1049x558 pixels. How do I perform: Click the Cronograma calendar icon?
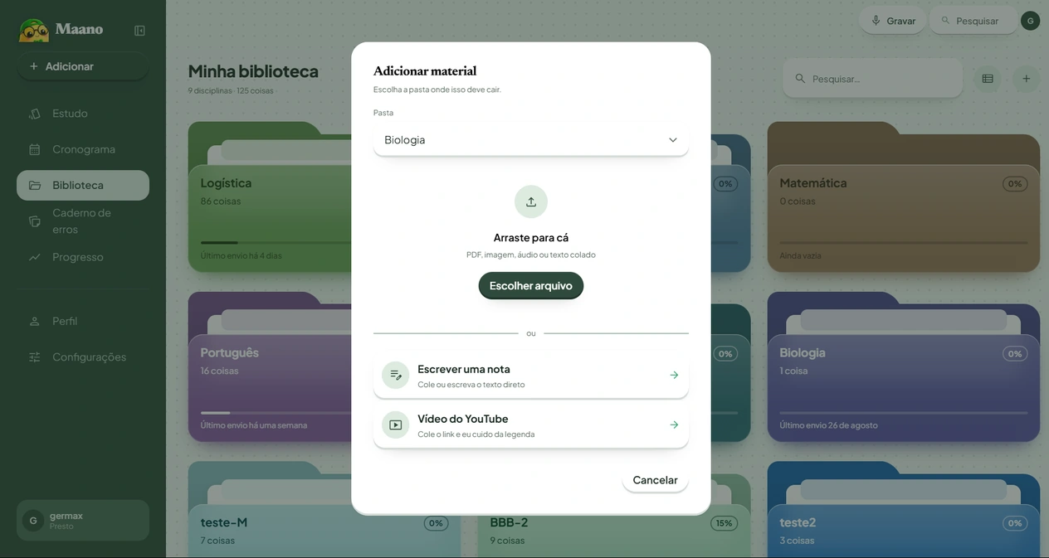tap(35, 149)
